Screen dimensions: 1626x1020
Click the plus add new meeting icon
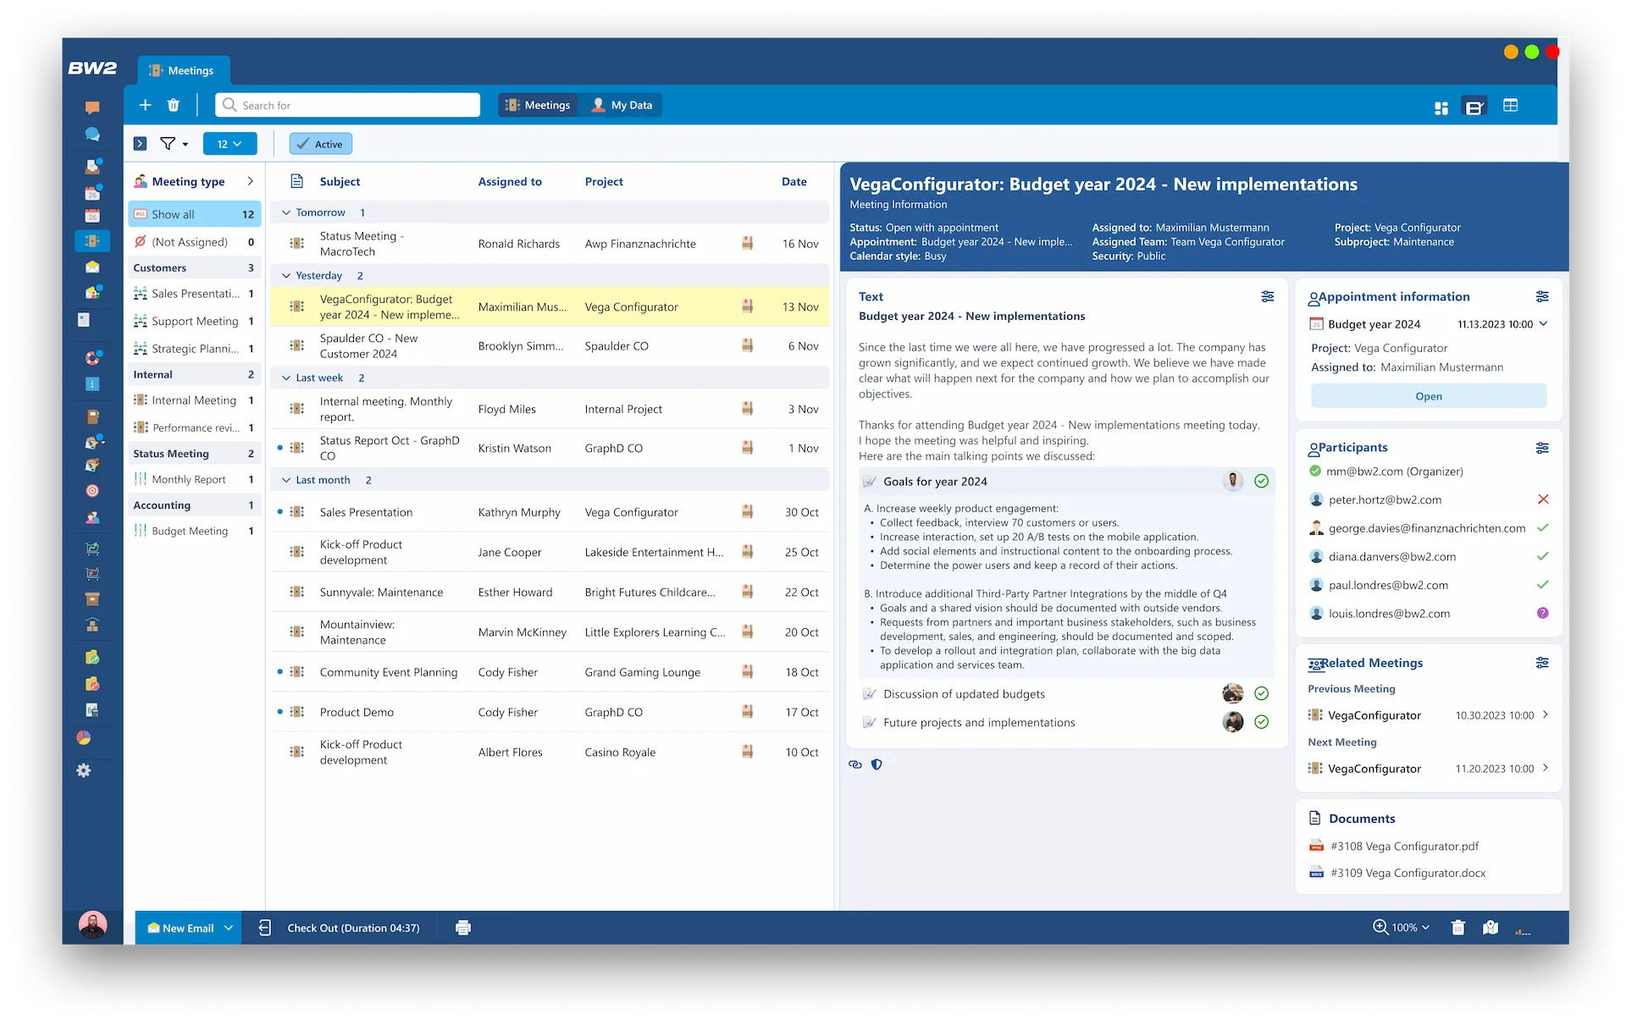pyautogui.click(x=145, y=105)
